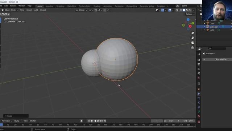Toggle proportional editing in header
Image resolution: width=232 pixels, height=131 pixels.
[105, 10]
